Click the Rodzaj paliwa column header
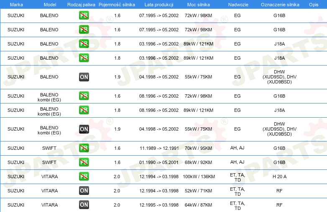This screenshot has height=212, width=327. tap(81, 5)
